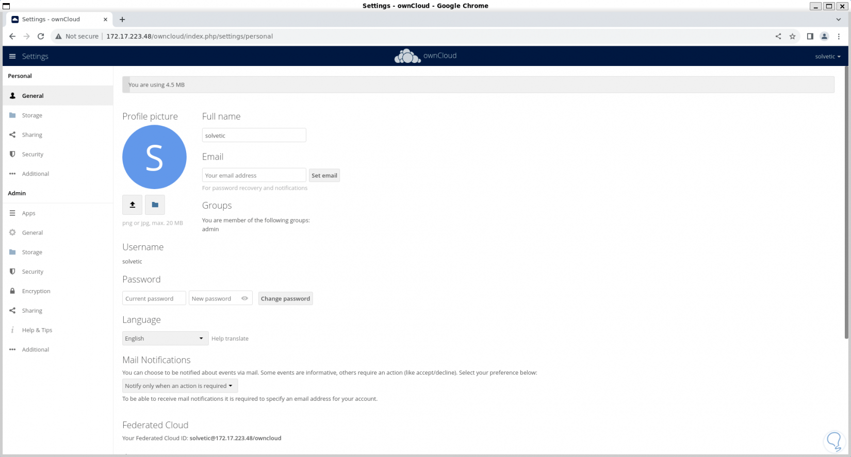Click the Change password button
Image resolution: width=851 pixels, height=457 pixels.
(285, 299)
